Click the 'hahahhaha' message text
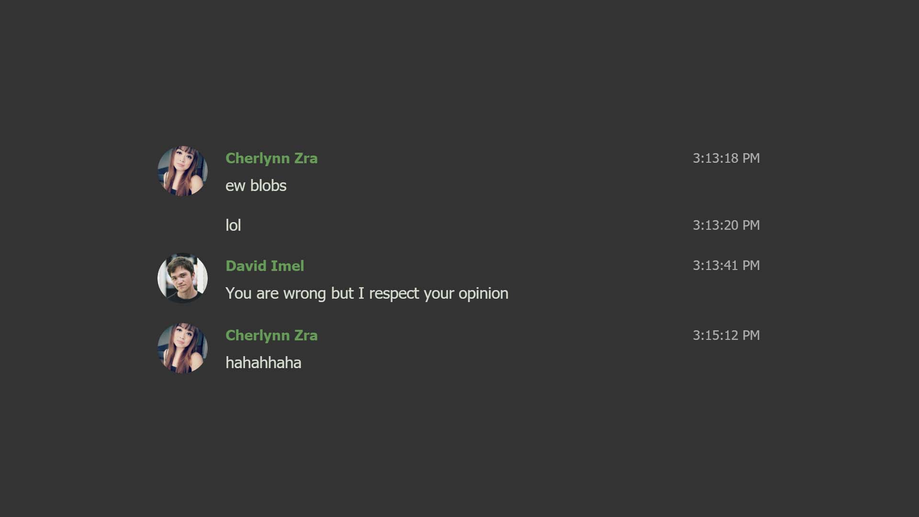Screen dimensions: 919x517 click(x=263, y=363)
